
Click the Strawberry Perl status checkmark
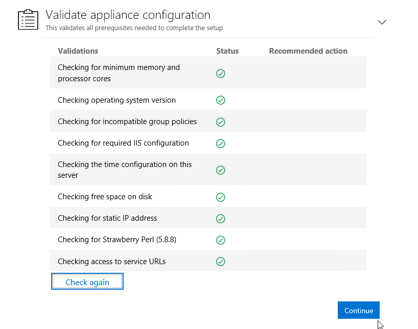(x=220, y=240)
